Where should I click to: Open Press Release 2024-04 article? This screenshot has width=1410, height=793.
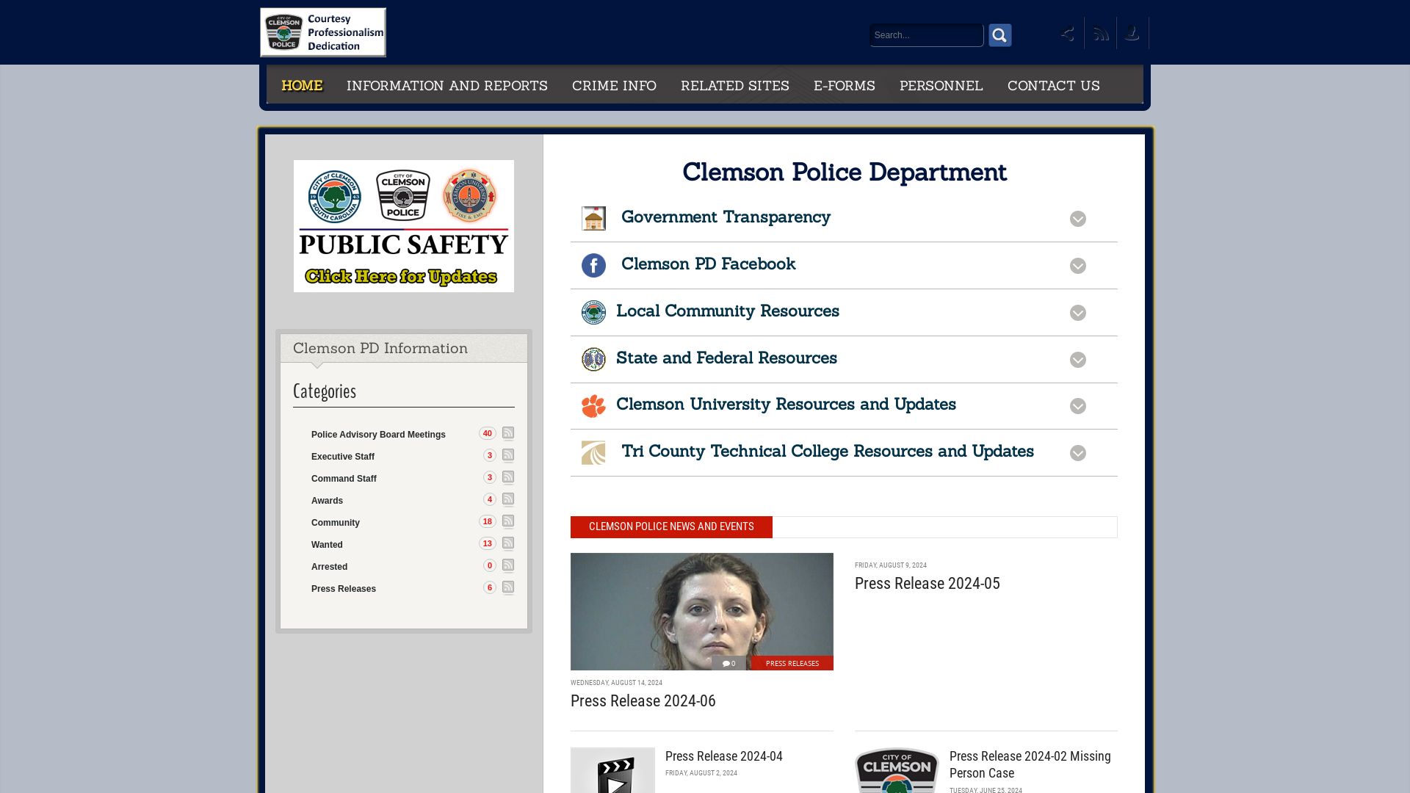click(723, 756)
